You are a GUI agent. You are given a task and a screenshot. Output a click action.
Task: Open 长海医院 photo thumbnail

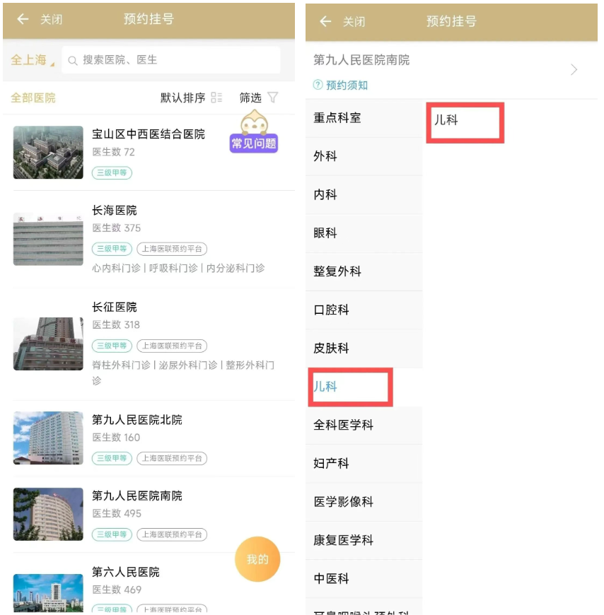pos(48,239)
